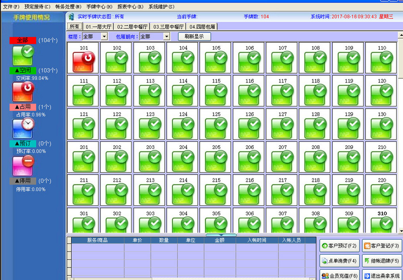Filter by ▲停用 gray label
The image size is (403, 280).
coord(23,181)
